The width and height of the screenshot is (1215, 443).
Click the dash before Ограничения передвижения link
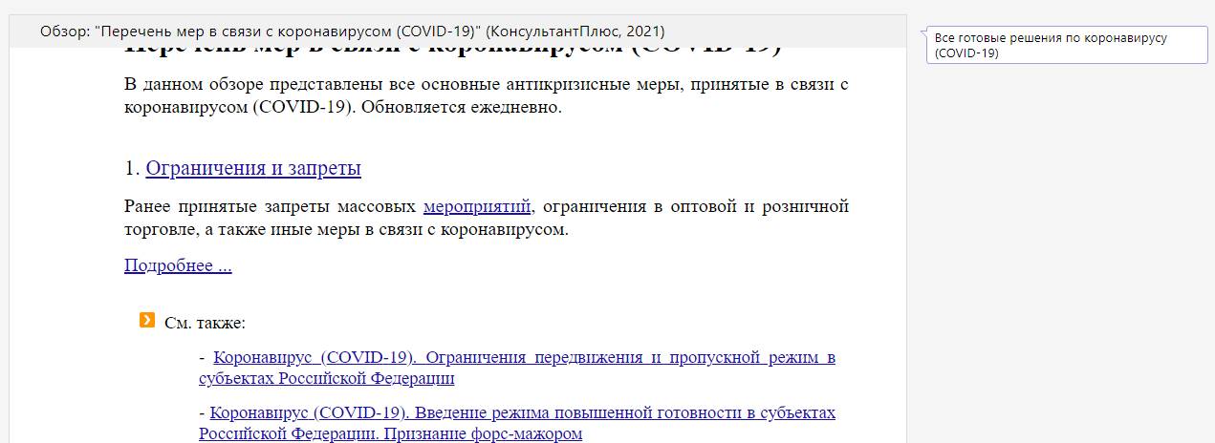point(203,358)
